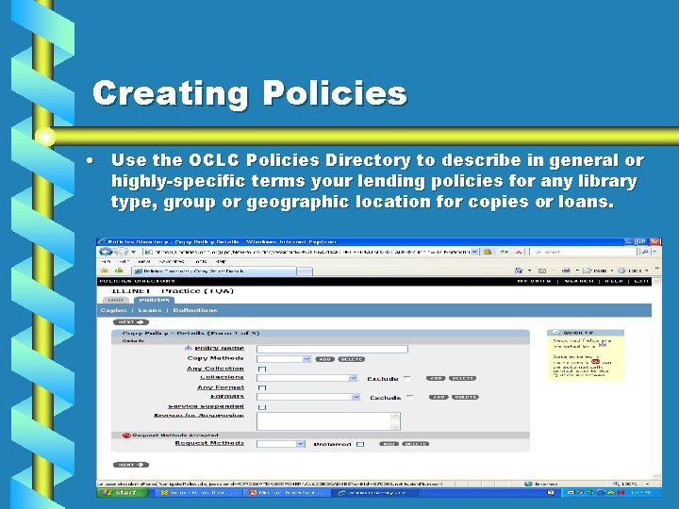Open the Copy Methods dropdown

coord(284,359)
